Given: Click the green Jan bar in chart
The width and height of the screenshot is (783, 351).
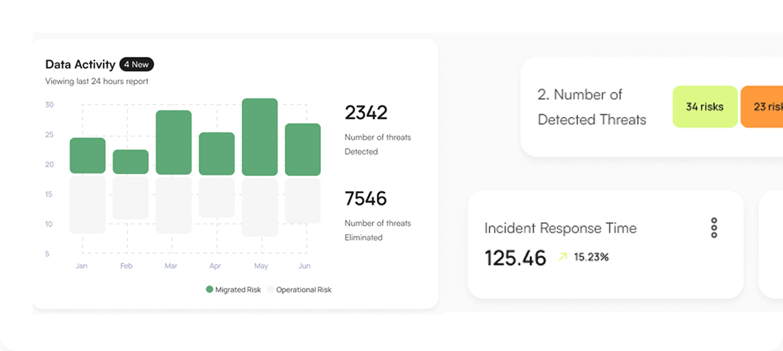Looking at the screenshot, I should (x=88, y=155).
